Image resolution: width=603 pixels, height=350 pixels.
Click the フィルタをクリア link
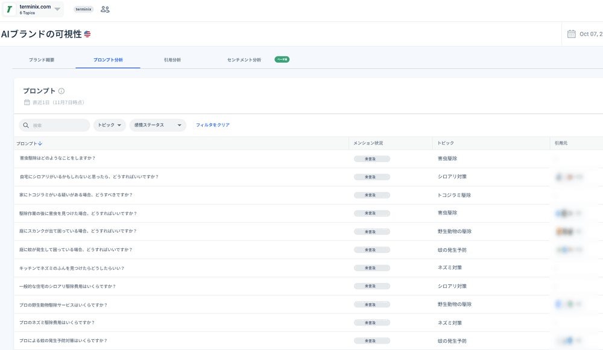pyautogui.click(x=213, y=125)
